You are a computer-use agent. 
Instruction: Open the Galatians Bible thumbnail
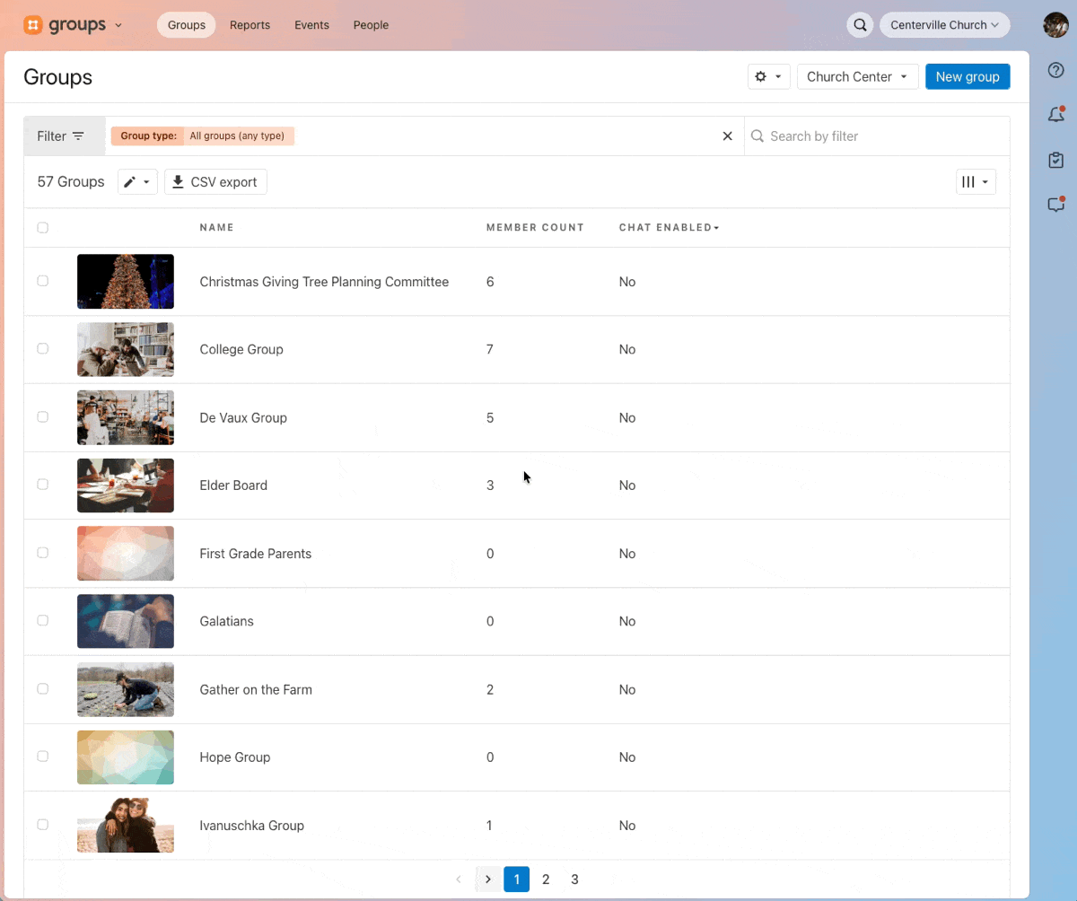point(126,621)
